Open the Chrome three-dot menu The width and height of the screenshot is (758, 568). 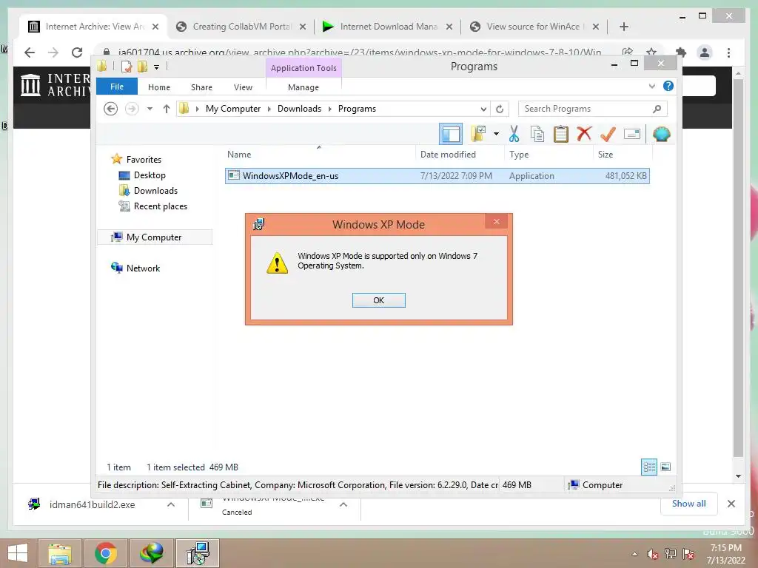[728, 53]
